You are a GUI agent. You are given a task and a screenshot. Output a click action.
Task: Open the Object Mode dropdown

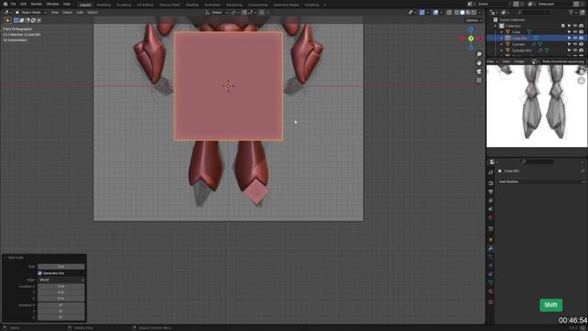pos(30,12)
